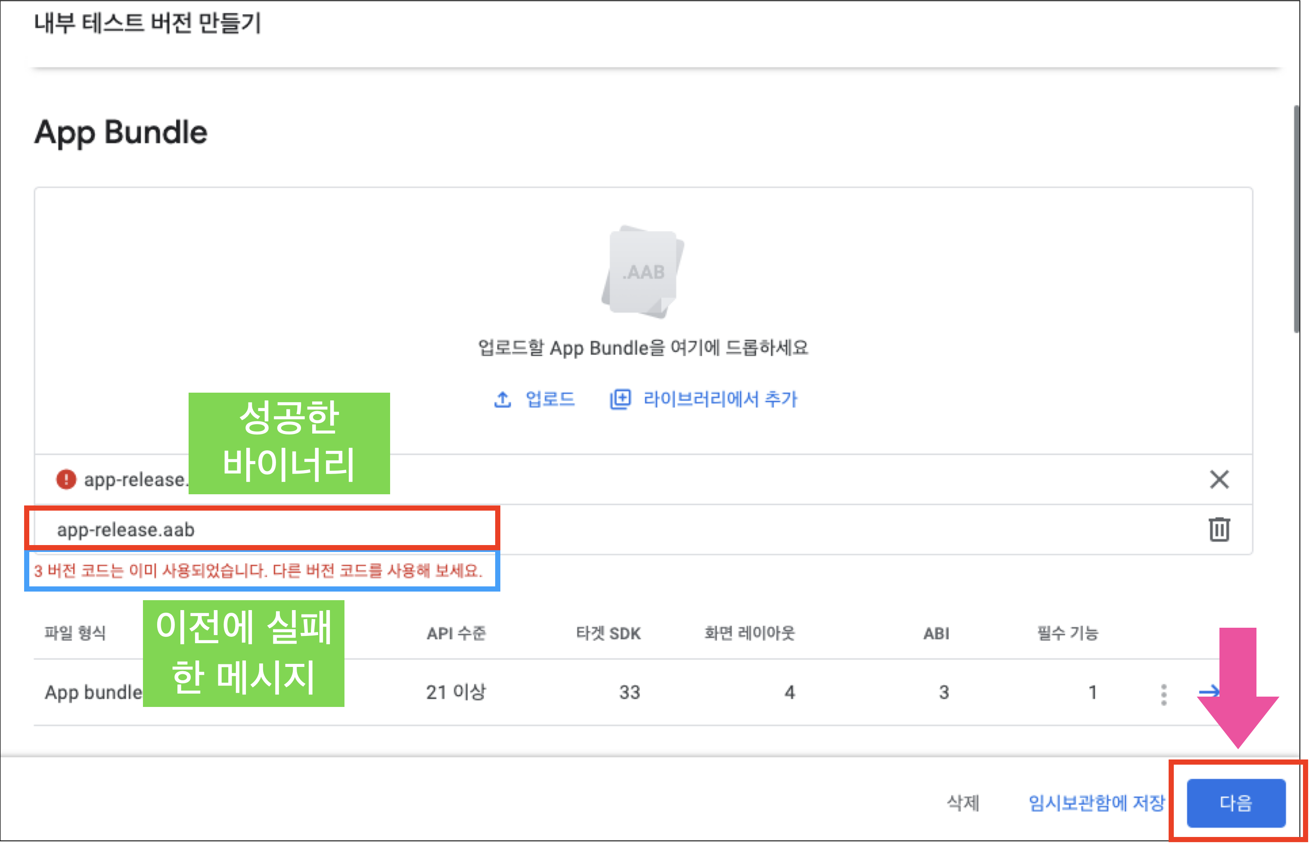Dismiss the failed app-release upload with X
The width and height of the screenshot is (1309, 843).
1219,480
